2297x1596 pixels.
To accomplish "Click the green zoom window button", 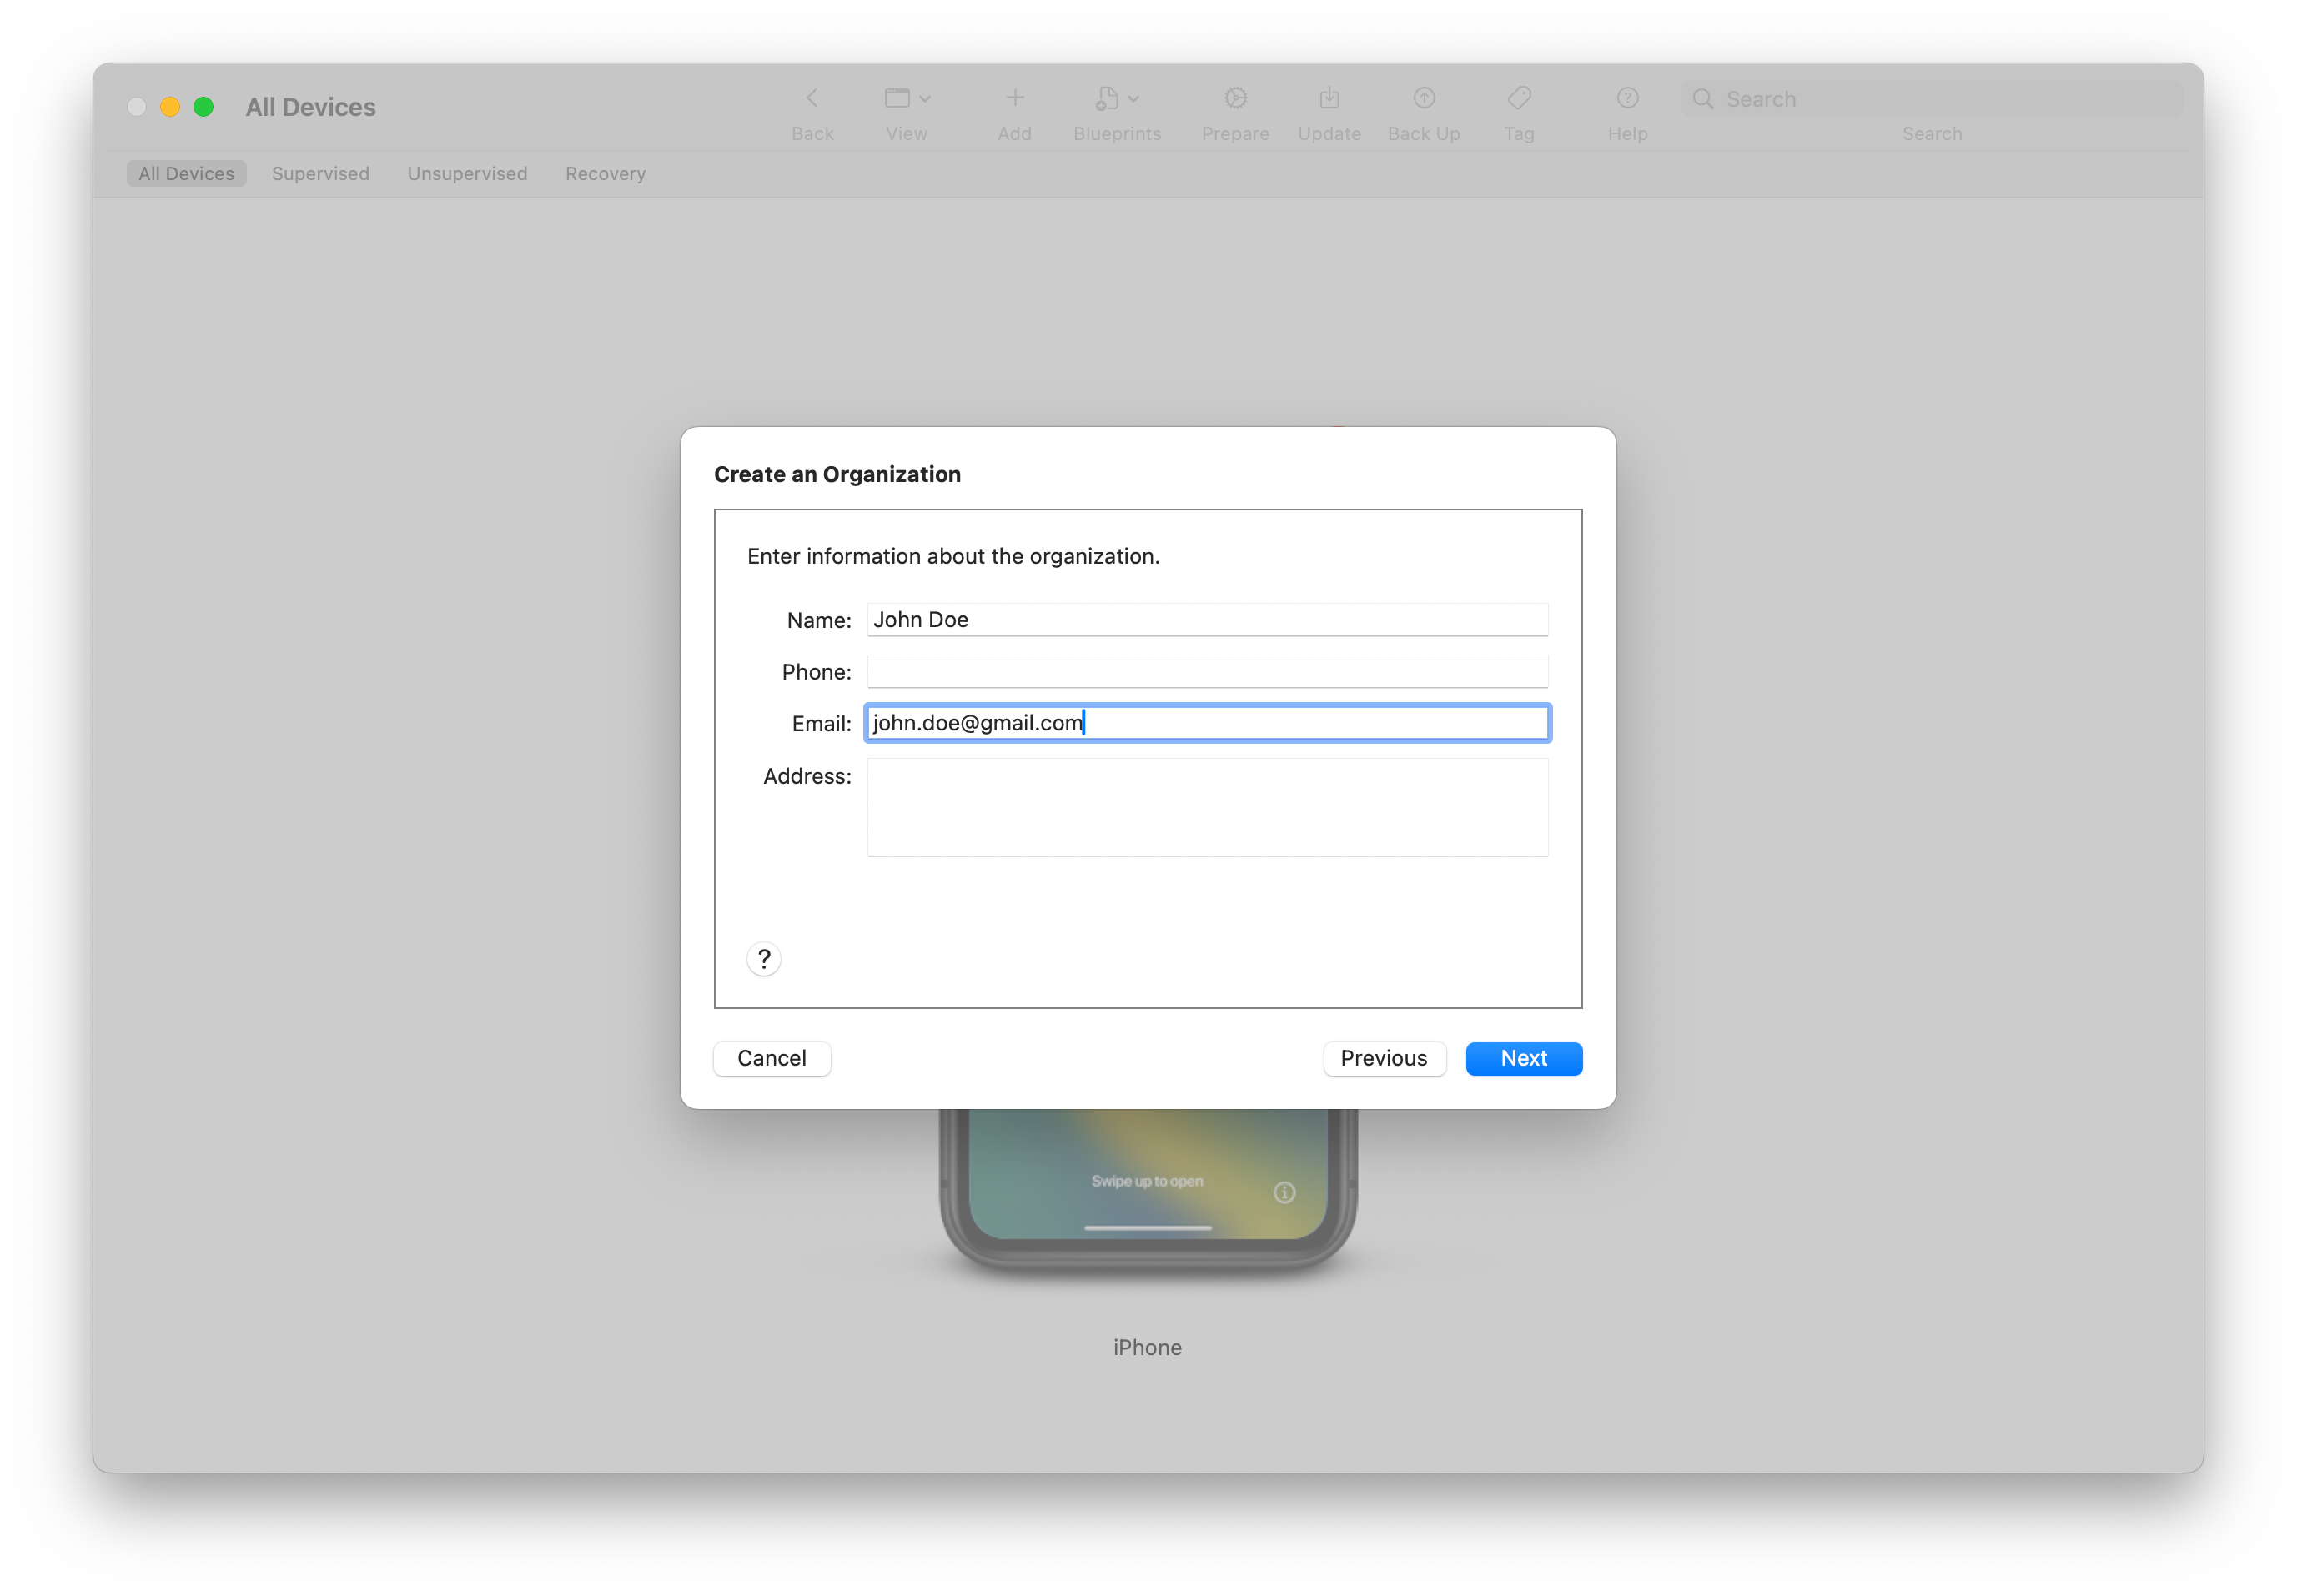I will click(203, 107).
